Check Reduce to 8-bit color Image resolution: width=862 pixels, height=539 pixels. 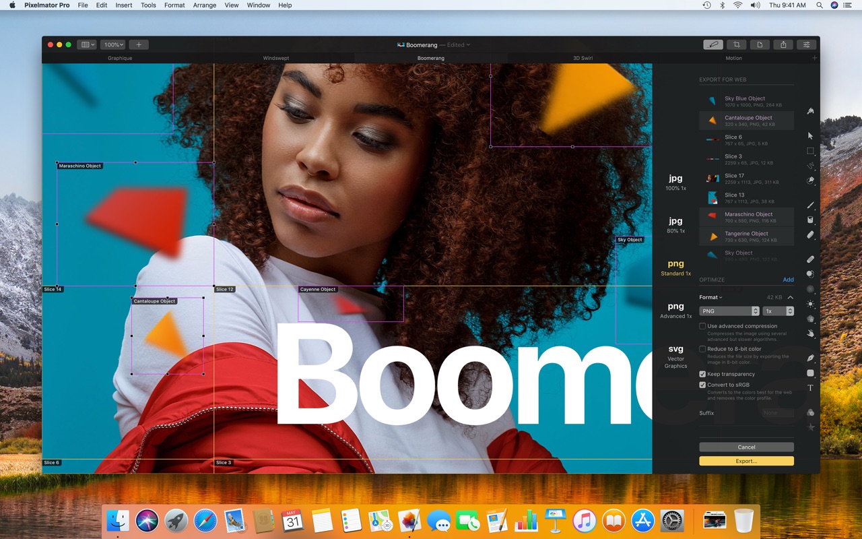(x=702, y=349)
